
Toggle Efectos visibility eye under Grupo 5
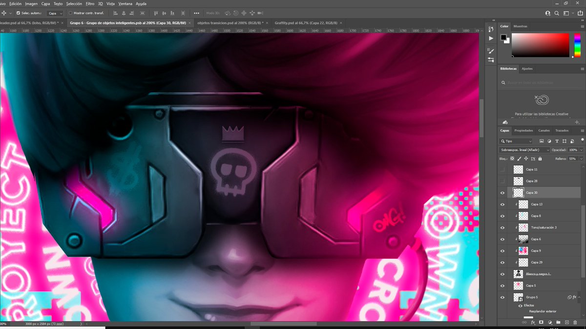click(521, 306)
